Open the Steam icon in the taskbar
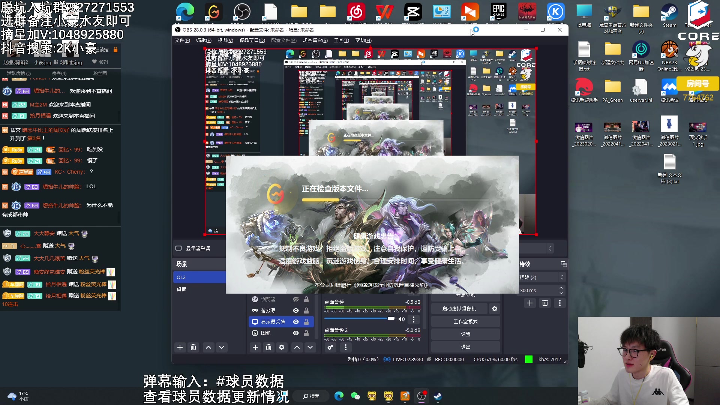This screenshot has width=720, height=405. coord(438,396)
